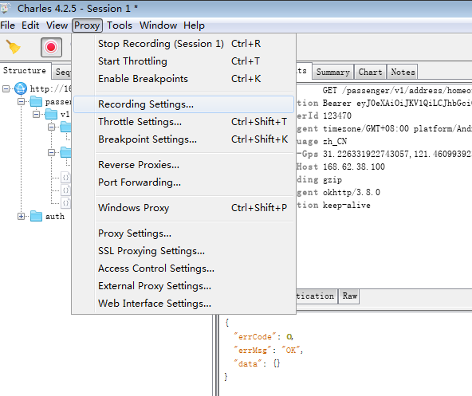The width and height of the screenshot is (472, 396).
Task: Open the View menu
Action: click(57, 25)
